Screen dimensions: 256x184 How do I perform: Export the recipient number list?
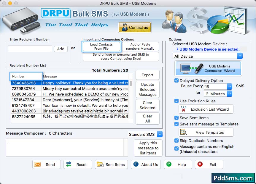(x=147, y=75)
